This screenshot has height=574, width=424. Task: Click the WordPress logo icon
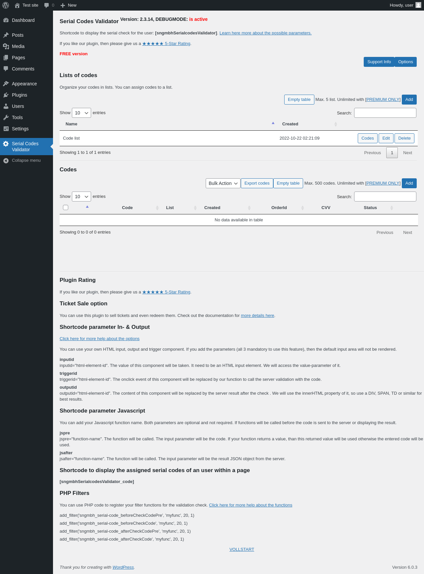click(x=6, y=5)
